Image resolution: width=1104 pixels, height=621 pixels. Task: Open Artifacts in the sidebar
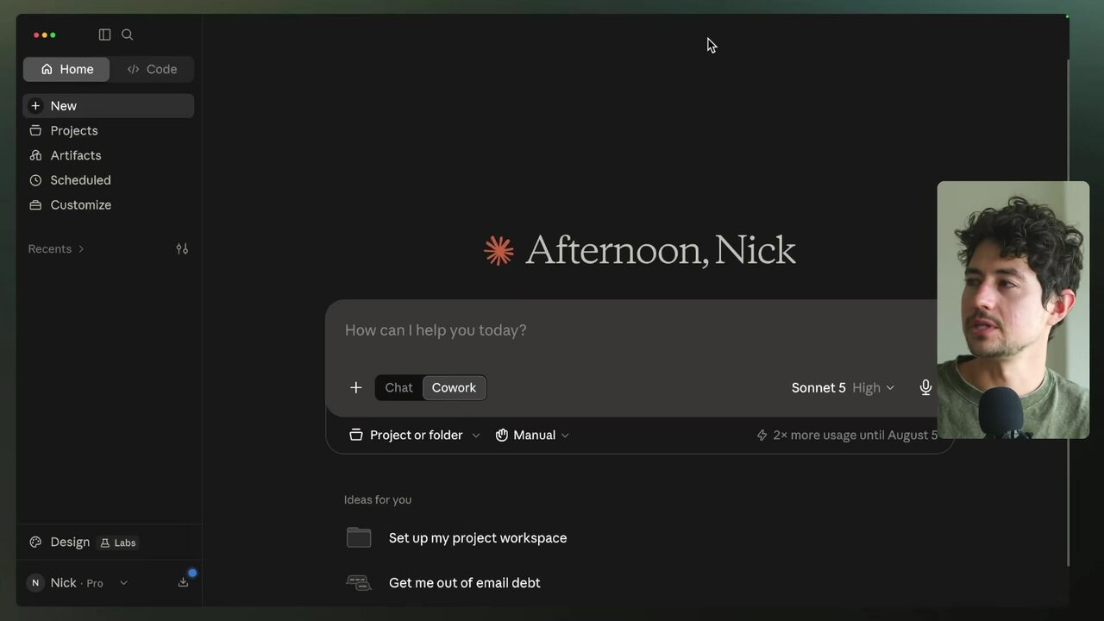pyautogui.click(x=109, y=155)
